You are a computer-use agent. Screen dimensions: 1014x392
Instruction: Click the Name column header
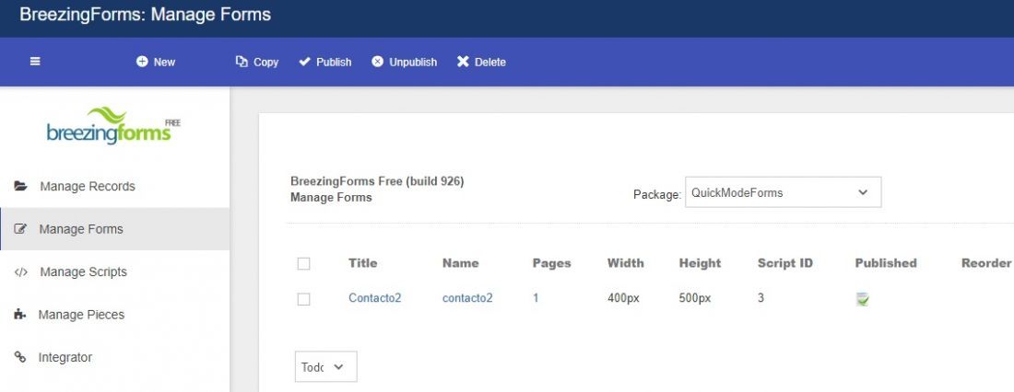(x=460, y=263)
